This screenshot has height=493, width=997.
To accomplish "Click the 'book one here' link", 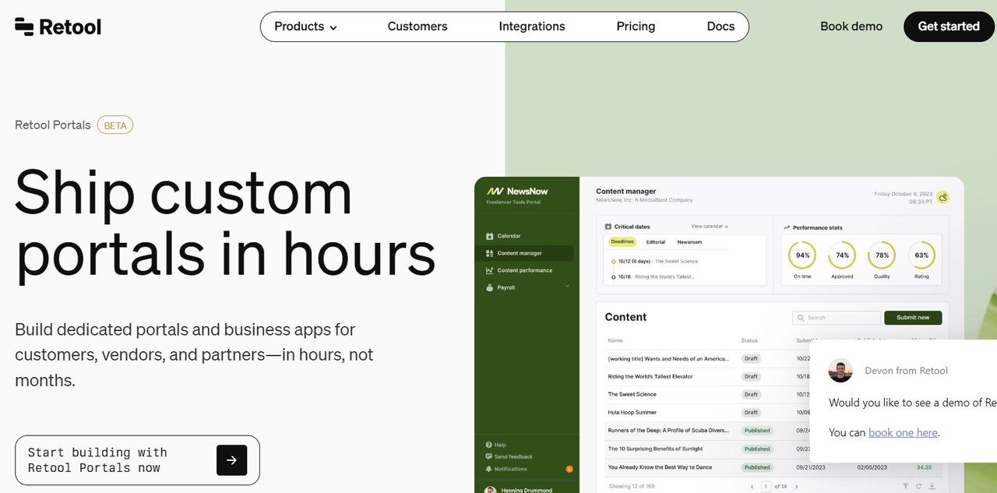I will pos(903,432).
